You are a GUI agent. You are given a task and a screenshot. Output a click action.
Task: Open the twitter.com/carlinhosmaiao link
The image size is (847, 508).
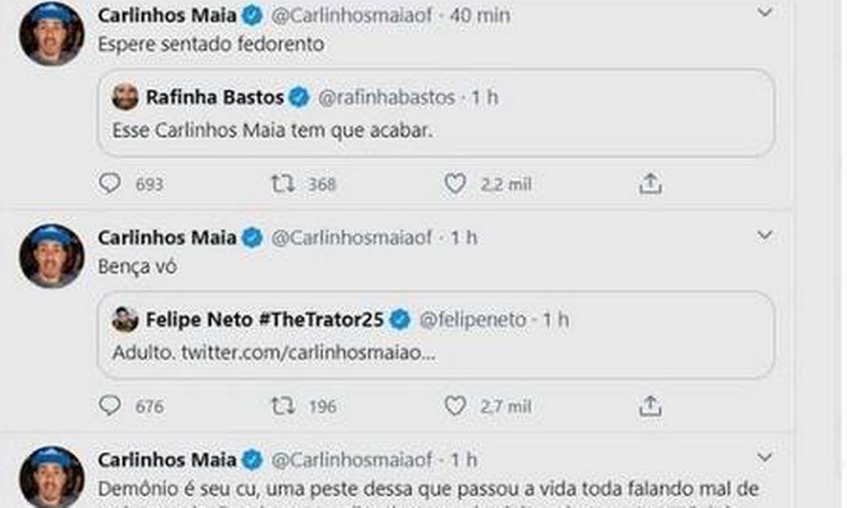(x=308, y=352)
